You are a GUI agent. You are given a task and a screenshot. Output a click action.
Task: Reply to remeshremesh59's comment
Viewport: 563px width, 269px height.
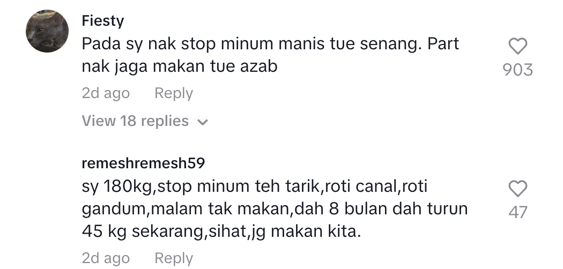pyautogui.click(x=174, y=258)
